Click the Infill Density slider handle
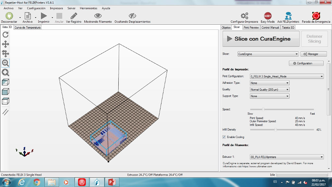Viewport: 332px width, 187px height. pos(276,130)
